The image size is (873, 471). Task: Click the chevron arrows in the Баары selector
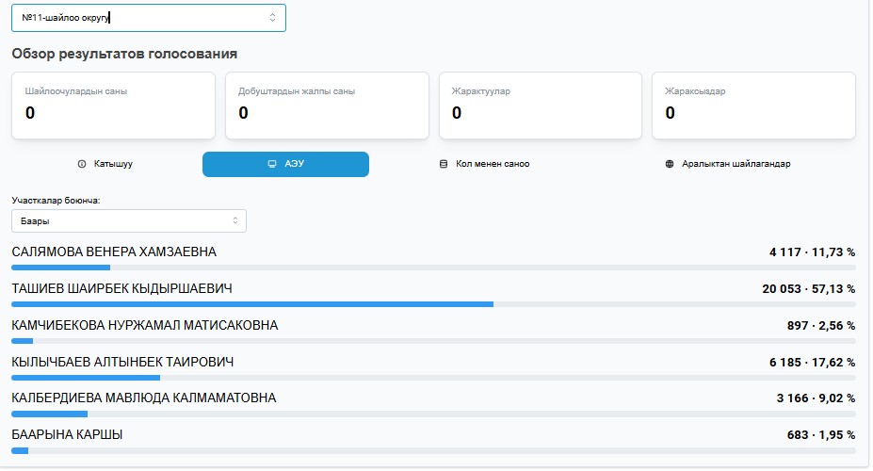[x=235, y=220]
